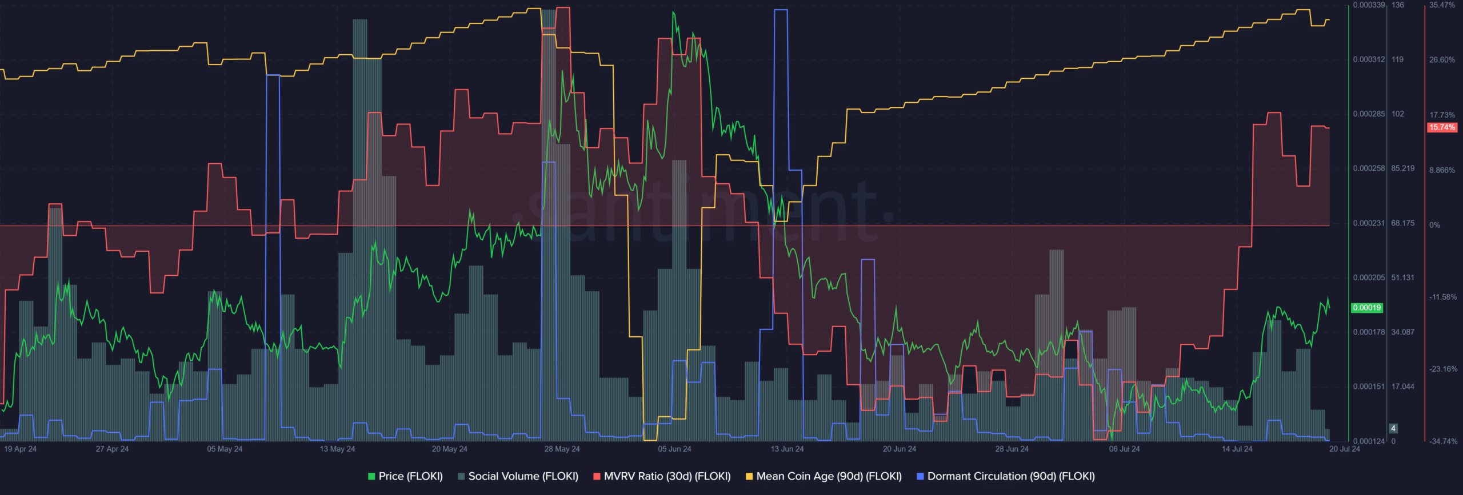Click the grey-green Social Volume legend square

click(x=461, y=476)
